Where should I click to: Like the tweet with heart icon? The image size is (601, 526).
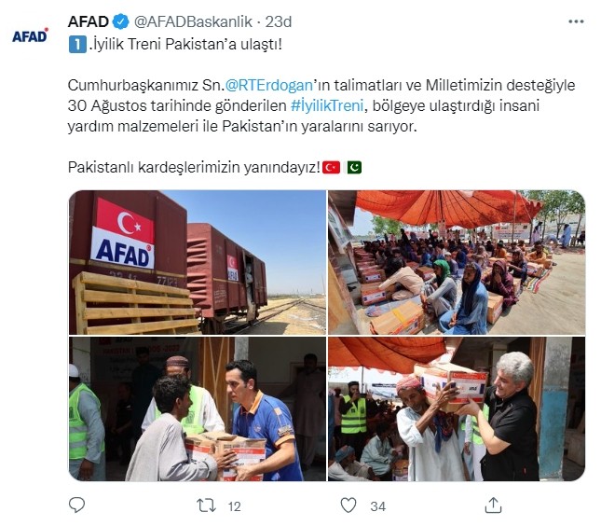click(x=348, y=505)
